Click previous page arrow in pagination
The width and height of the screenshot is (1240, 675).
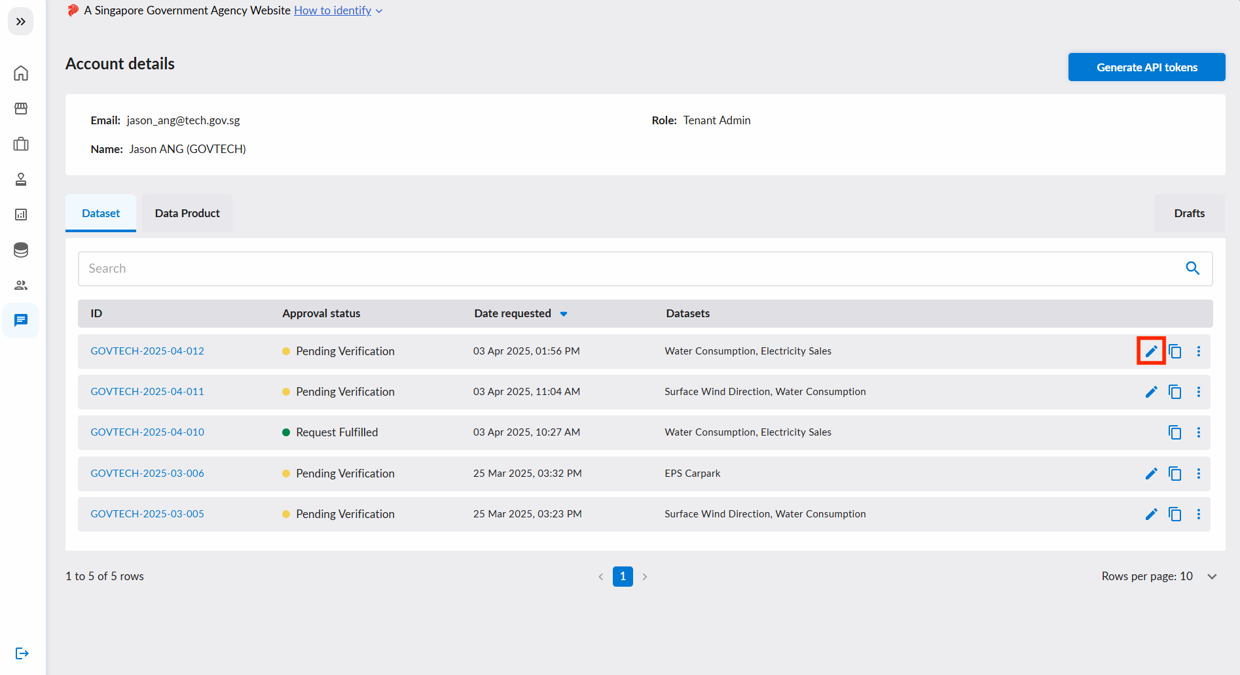click(x=601, y=576)
